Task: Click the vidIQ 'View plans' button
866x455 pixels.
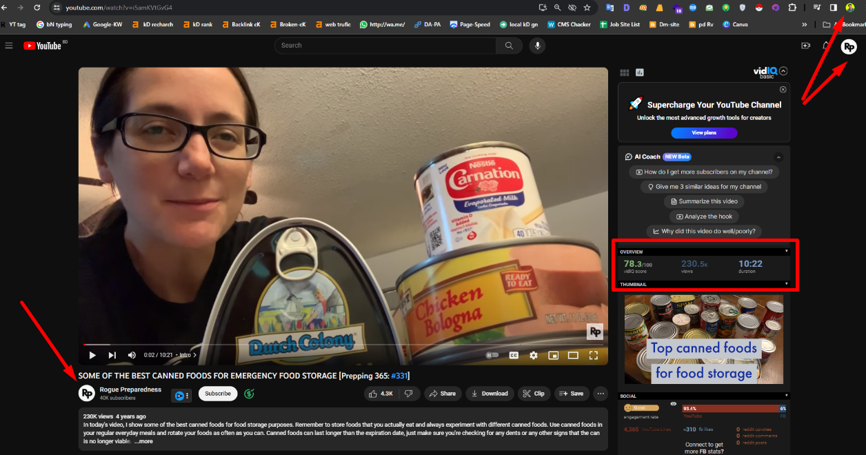Action: point(703,132)
